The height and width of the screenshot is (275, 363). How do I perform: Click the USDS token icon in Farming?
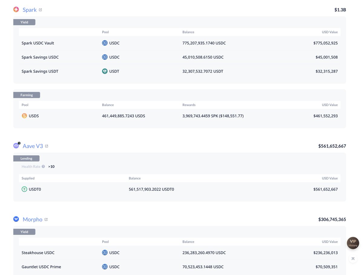[x=25, y=116]
